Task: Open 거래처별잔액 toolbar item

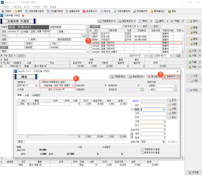Action: coord(122,11)
